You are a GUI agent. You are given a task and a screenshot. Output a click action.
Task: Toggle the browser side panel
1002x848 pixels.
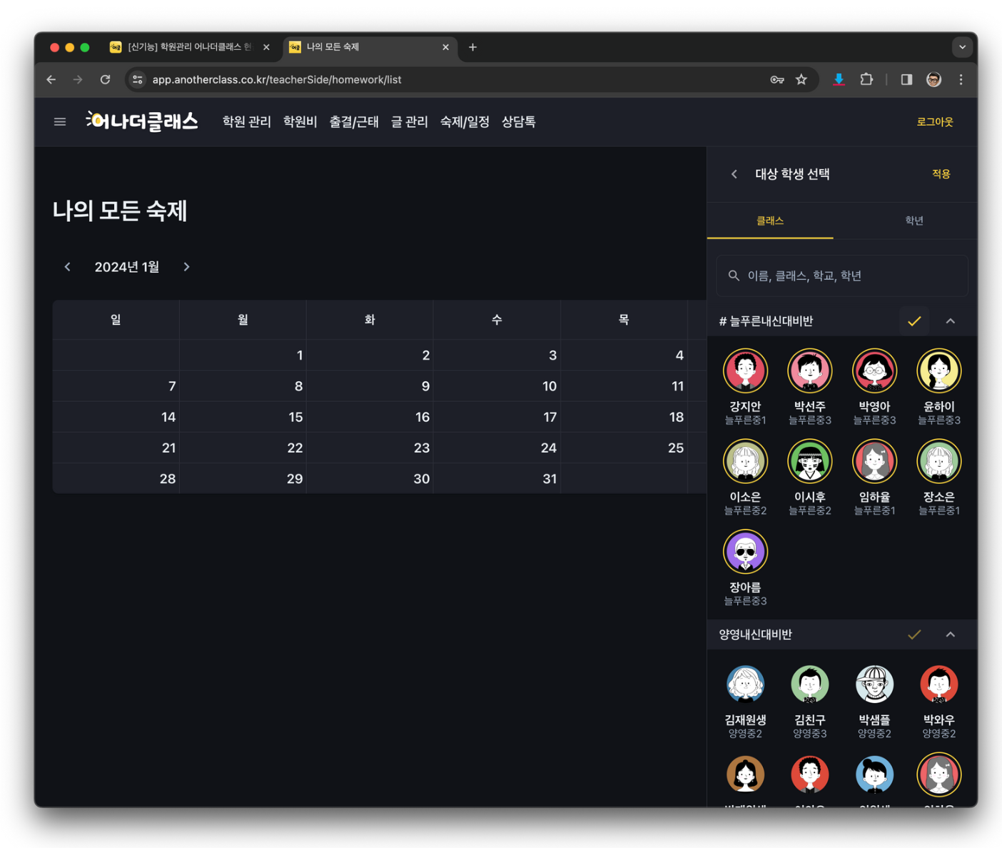point(906,79)
